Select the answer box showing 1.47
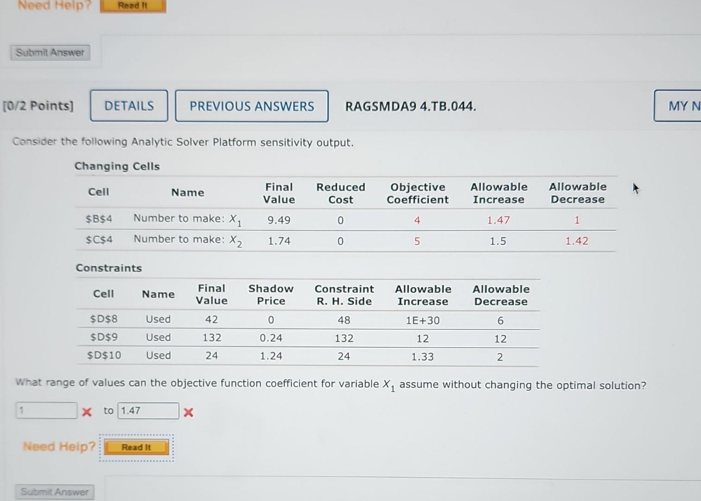The height and width of the screenshot is (501, 701). (x=148, y=411)
